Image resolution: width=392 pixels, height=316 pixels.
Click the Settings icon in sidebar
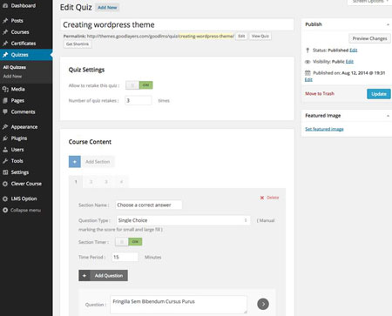5,172
